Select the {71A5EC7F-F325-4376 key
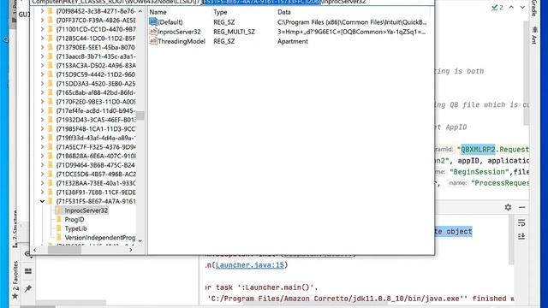 pyautogui.click(x=96, y=147)
